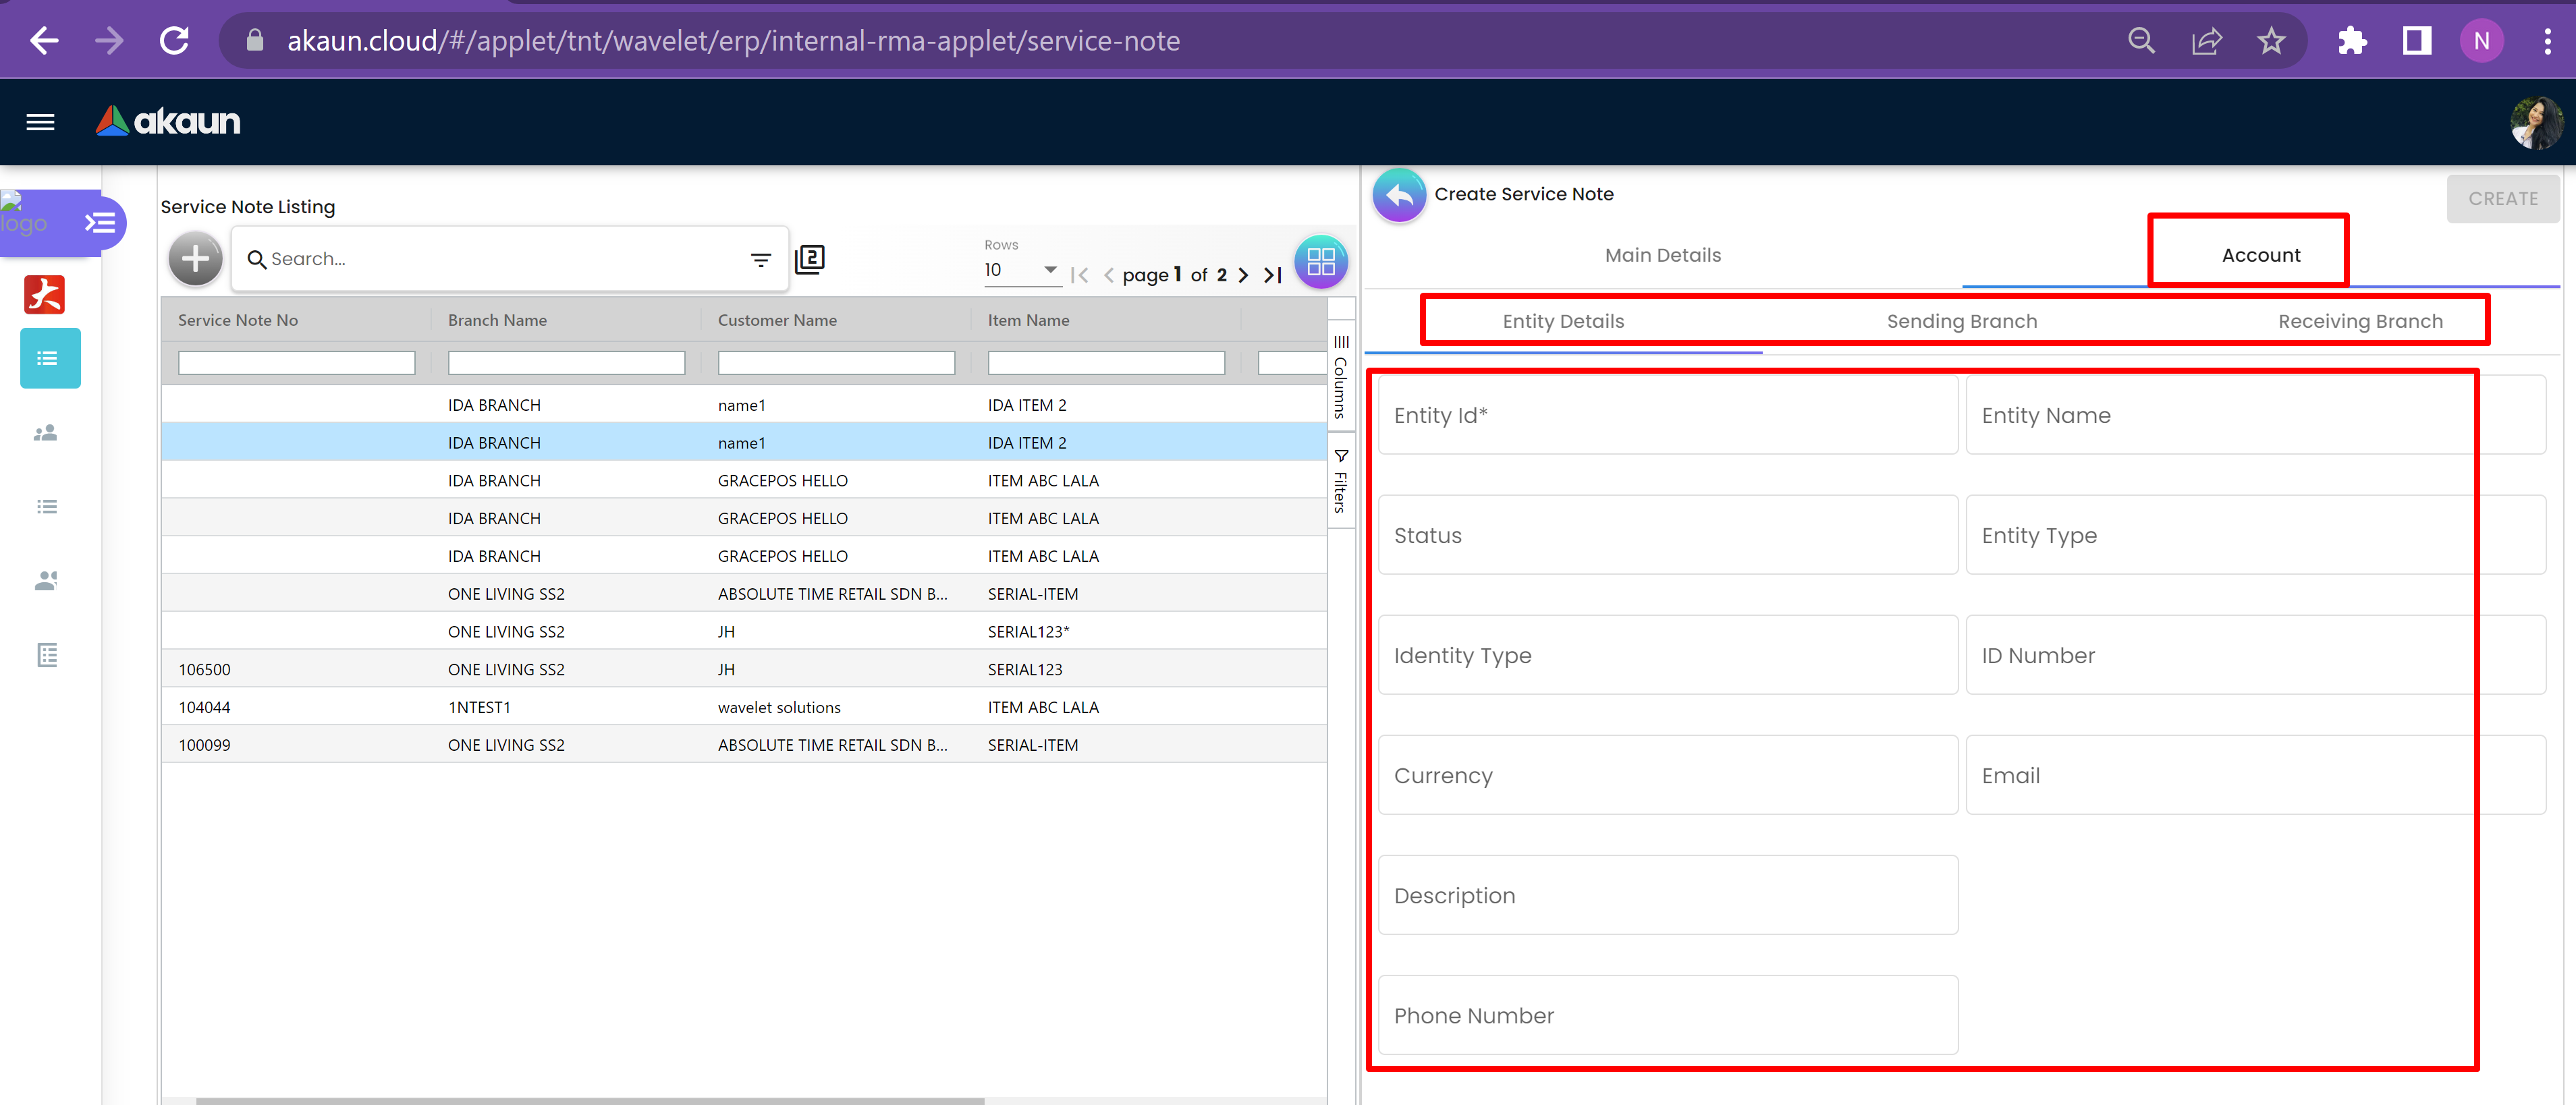The image size is (2576, 1105).
Task: Open the hamburger menu beside akaun logo
Action: 40,122
